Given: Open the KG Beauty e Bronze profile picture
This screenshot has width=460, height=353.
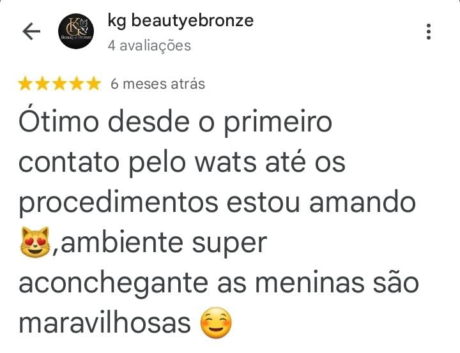Looking at the screenshot, I should click(76, 31).
